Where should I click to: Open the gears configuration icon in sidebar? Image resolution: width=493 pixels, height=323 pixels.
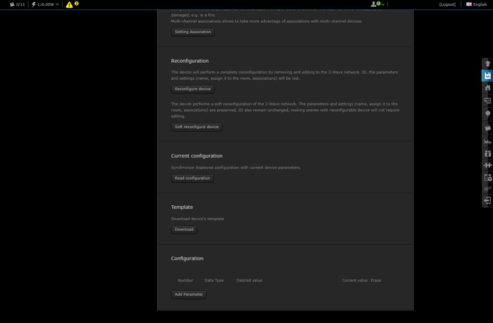pyautogui.click(x=488, y=189)
